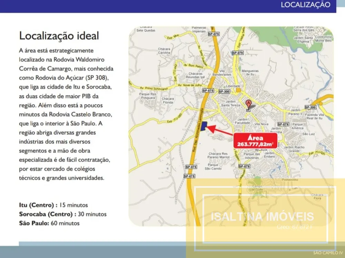The image size is (345, 258).
Task: Click the 'São Luiz' map label
Action: (308, 134)
